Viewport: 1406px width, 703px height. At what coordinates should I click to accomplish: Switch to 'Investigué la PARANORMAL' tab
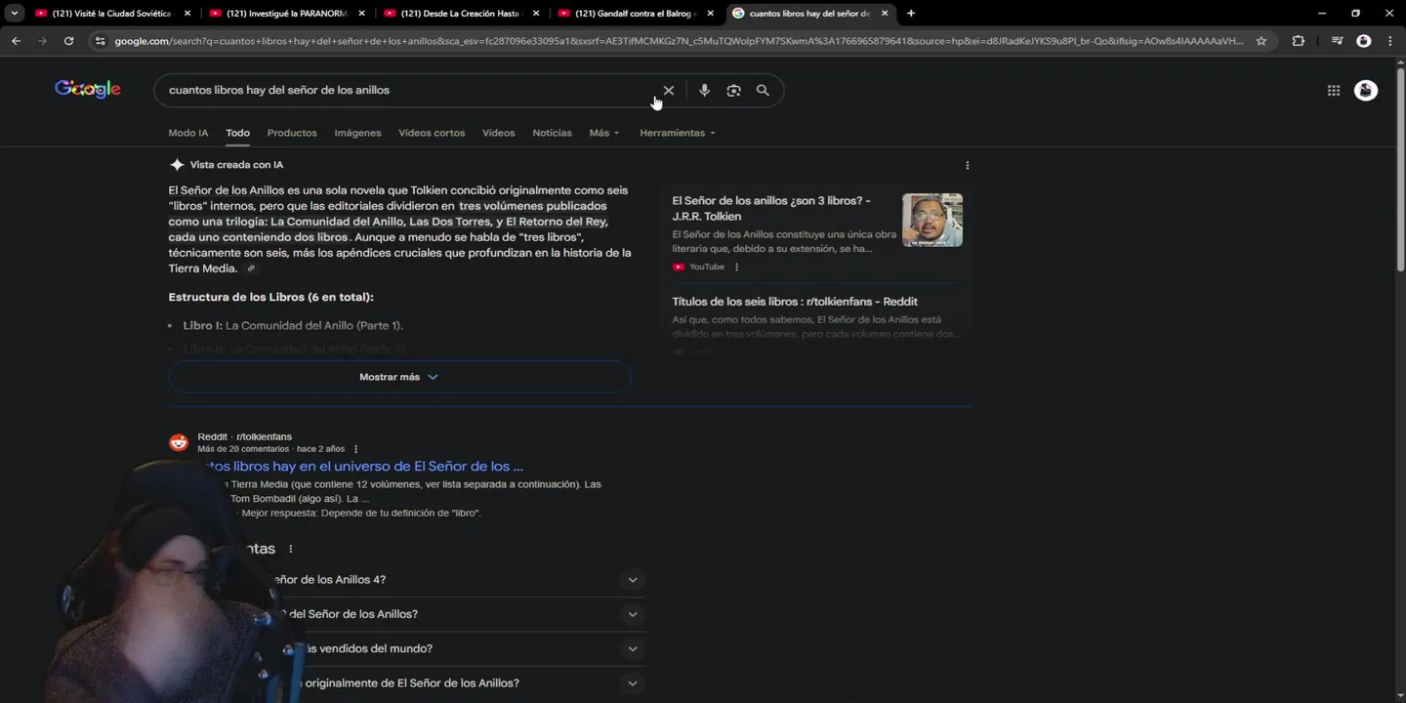point(287,14)
